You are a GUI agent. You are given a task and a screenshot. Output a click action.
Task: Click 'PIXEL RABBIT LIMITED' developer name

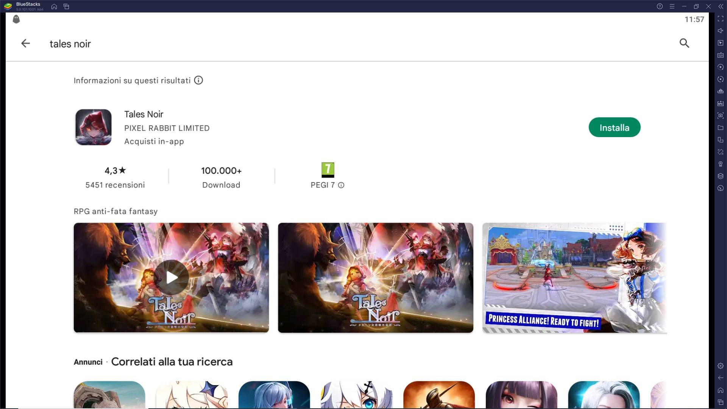coord(167,128)
